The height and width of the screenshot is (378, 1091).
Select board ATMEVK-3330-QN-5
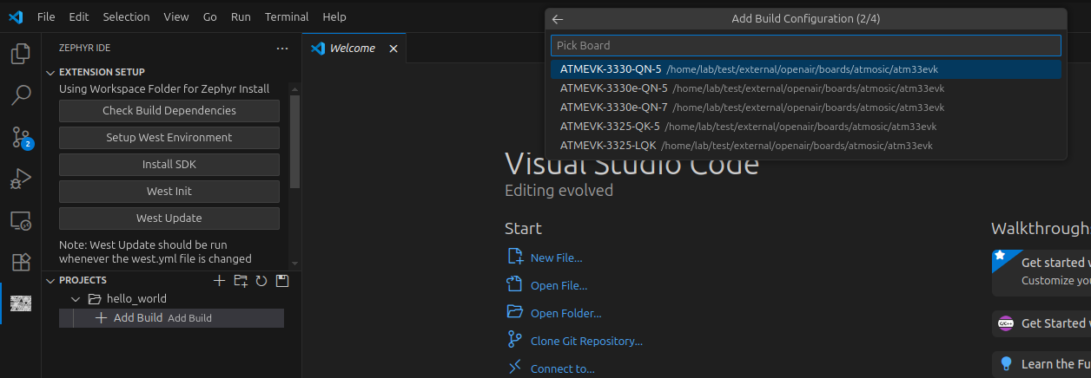806,69
